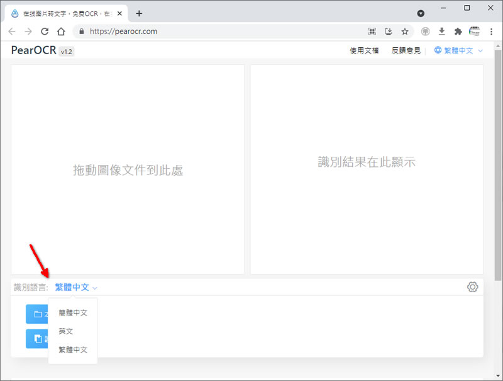Click the blue folder open button
This screenshot has width=503, height=381.
coord(37,314)
